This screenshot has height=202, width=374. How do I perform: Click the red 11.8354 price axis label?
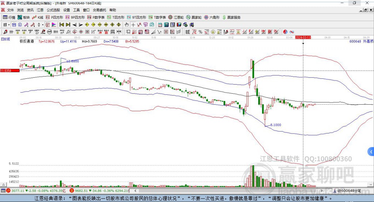10,70
